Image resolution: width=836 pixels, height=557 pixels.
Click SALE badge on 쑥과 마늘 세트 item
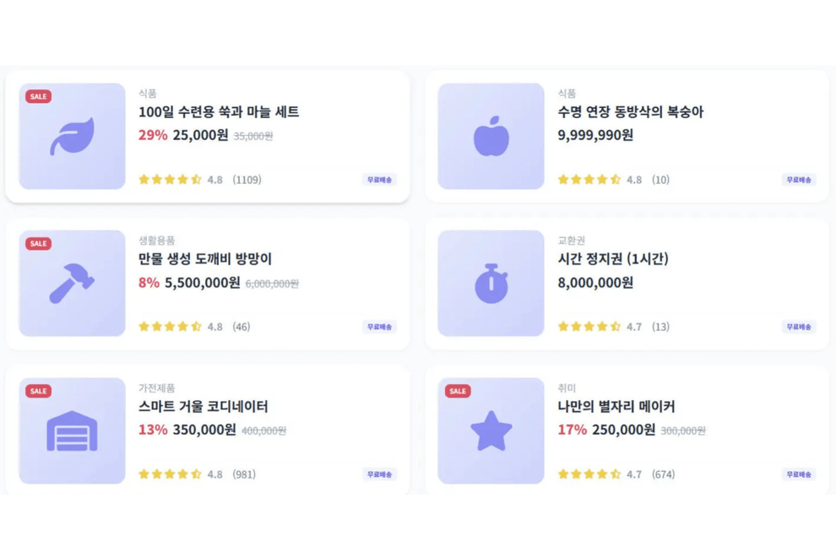(38, 96)
